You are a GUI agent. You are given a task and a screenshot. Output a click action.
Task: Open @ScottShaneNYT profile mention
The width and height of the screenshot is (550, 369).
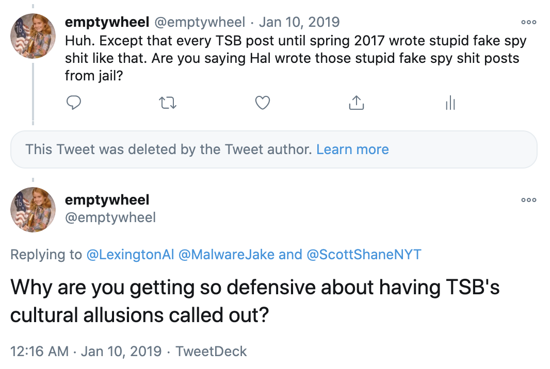point(364,255)
